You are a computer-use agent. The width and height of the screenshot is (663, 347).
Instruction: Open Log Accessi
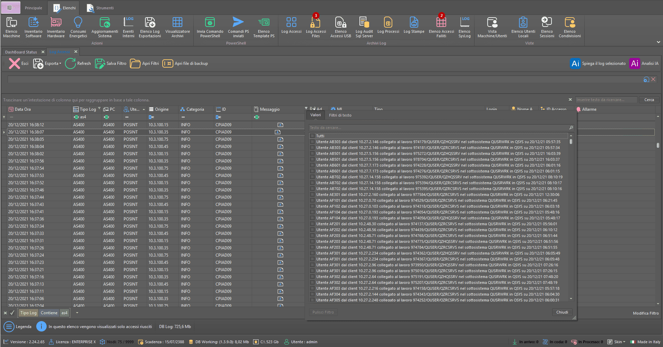pos(291,25)
